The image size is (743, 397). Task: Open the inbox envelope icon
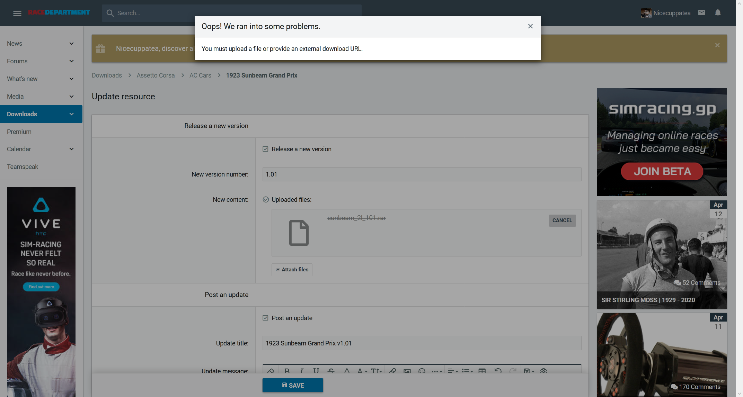click(x=701, y=13)
